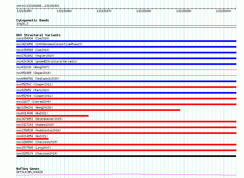Click the blue bar under esv3624956

pyautogui.click(x=126, y=47)
